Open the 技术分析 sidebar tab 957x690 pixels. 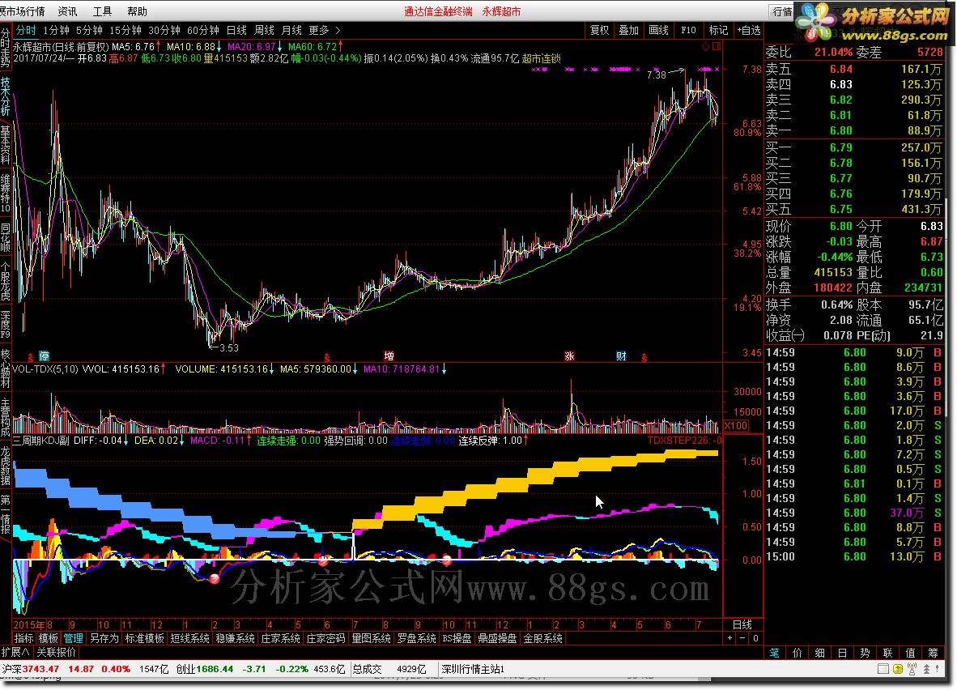(x=6, y=96)
